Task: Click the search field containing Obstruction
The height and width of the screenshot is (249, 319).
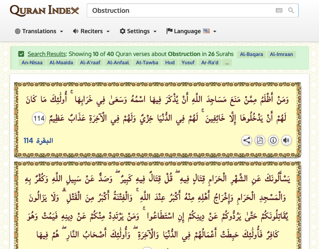Action: coord(181,10)
